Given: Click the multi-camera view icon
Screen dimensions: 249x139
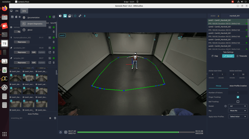Looking at the screenshot, I should point(70,16).
